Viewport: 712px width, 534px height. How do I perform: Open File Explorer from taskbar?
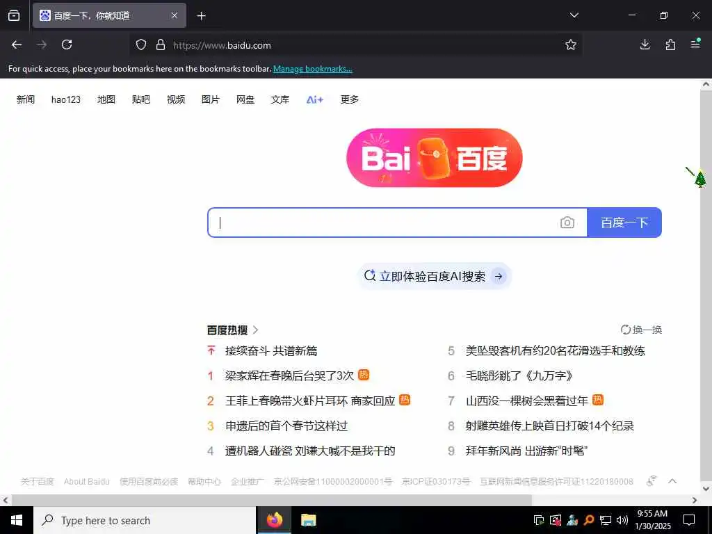point(309,520)
